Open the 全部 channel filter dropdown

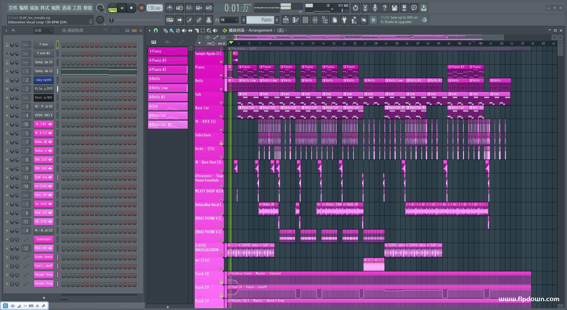(43, 30)
